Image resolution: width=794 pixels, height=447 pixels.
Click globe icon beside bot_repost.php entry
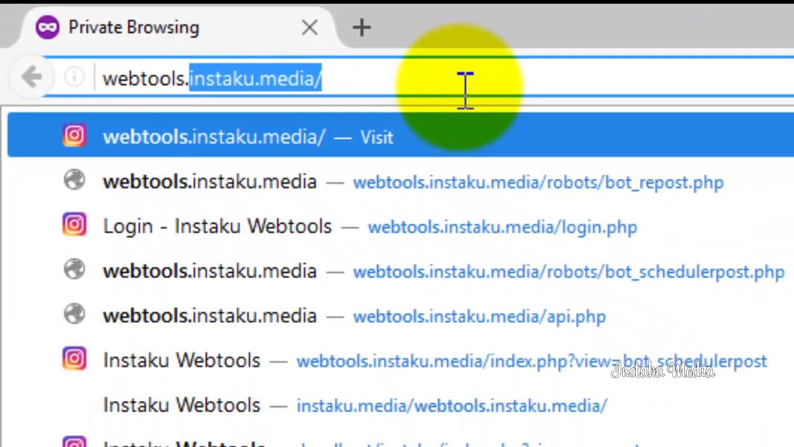click(x=74, y=181)
